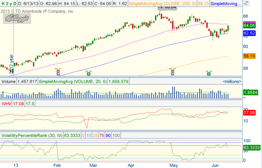
Task: Open the Volume study label
Action: tap(9, 81)
